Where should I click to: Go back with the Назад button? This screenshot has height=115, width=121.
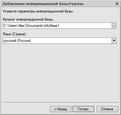(61, 109)
